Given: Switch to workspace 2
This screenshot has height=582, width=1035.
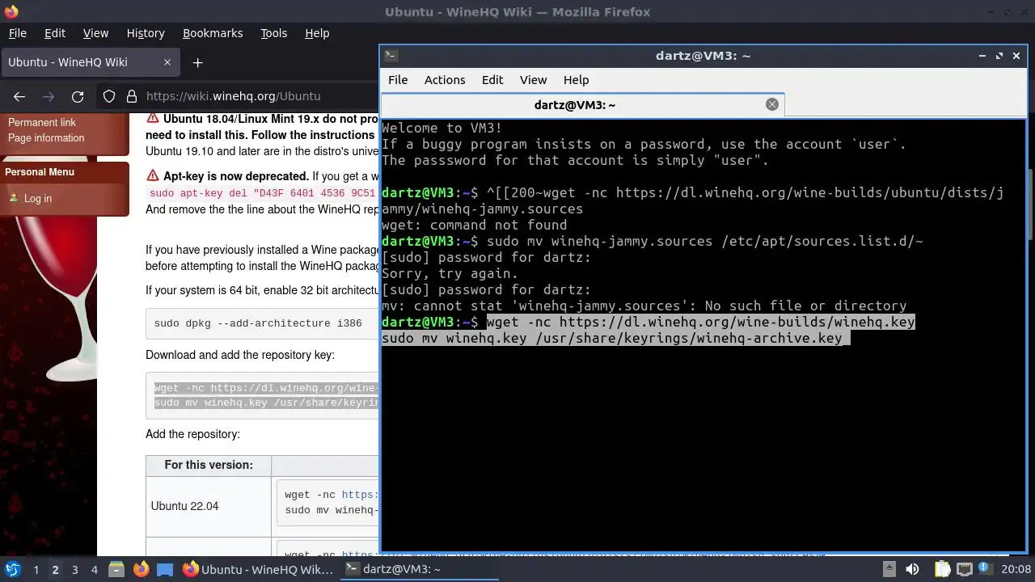Looking at the screenshot, I should tap(56, 569).
